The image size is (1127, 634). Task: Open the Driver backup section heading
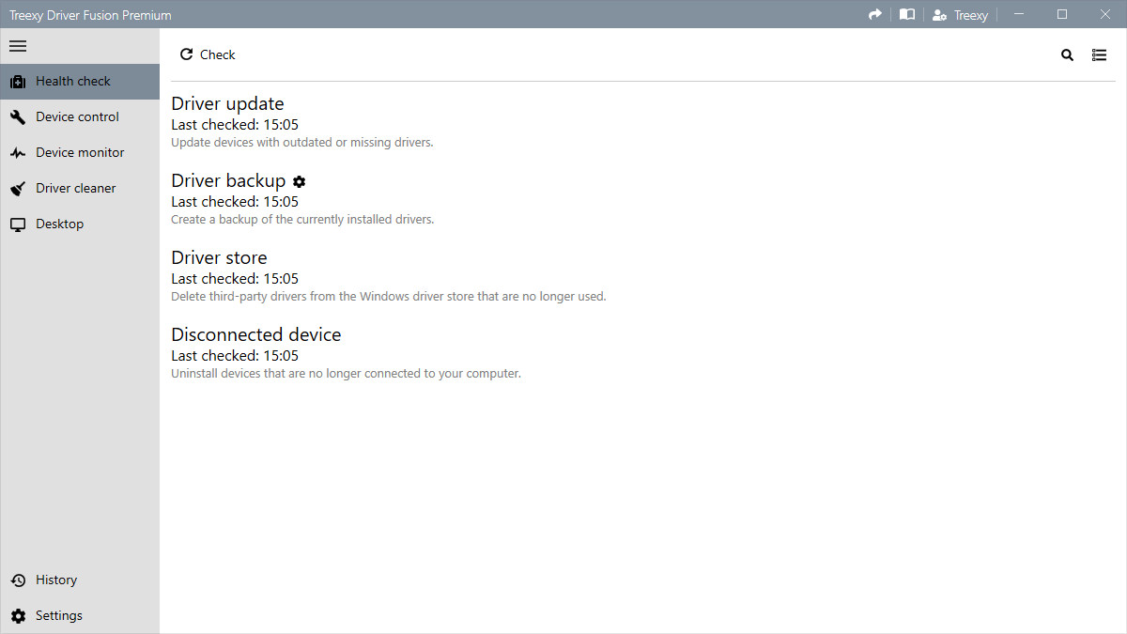[x=228, y=180]
